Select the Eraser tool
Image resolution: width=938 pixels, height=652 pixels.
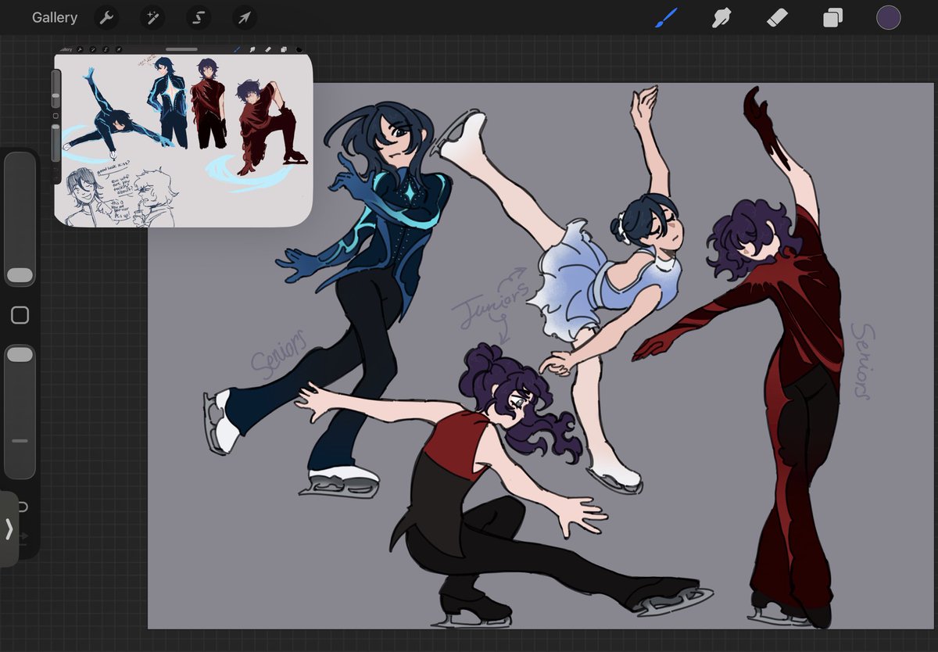click(777, 17)
